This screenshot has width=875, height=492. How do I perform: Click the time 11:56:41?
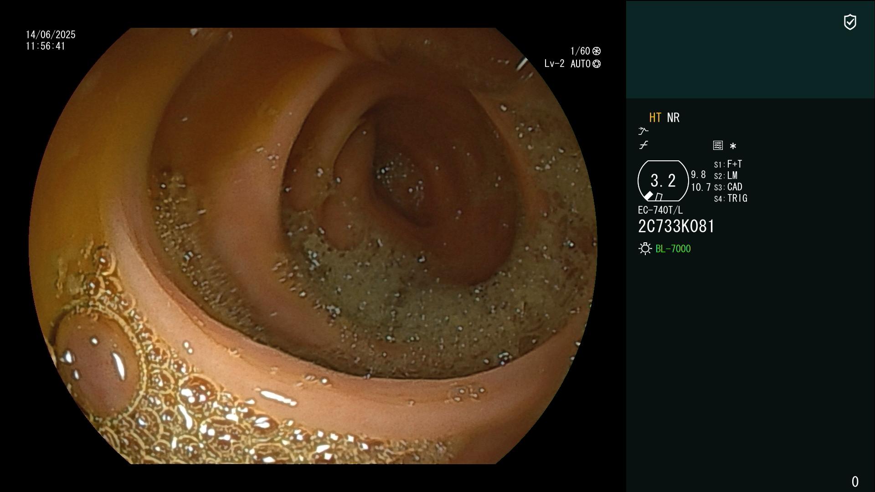46,46
